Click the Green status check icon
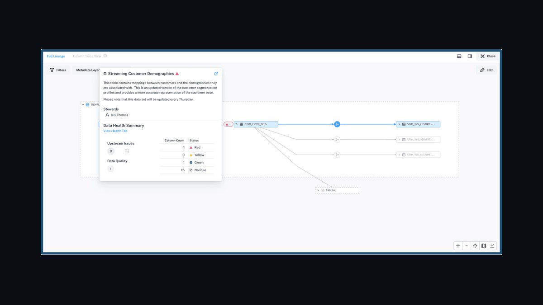Image resolution: width=543 pixels, height=305 pixels. [x=191, y=163]
